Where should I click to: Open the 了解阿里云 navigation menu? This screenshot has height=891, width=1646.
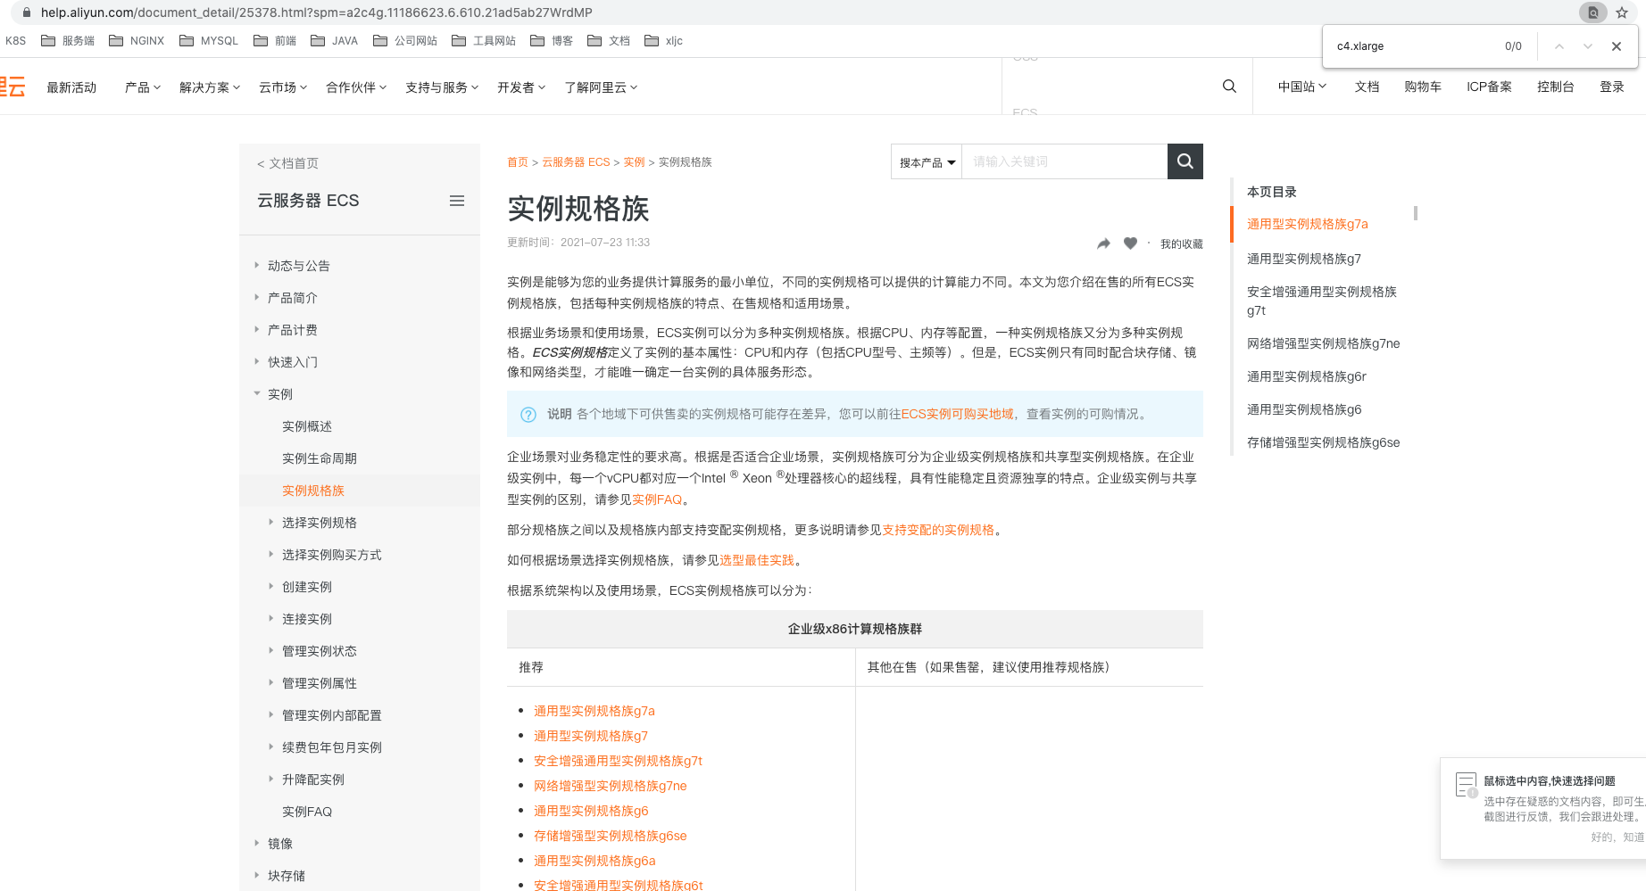coord(601,87)
